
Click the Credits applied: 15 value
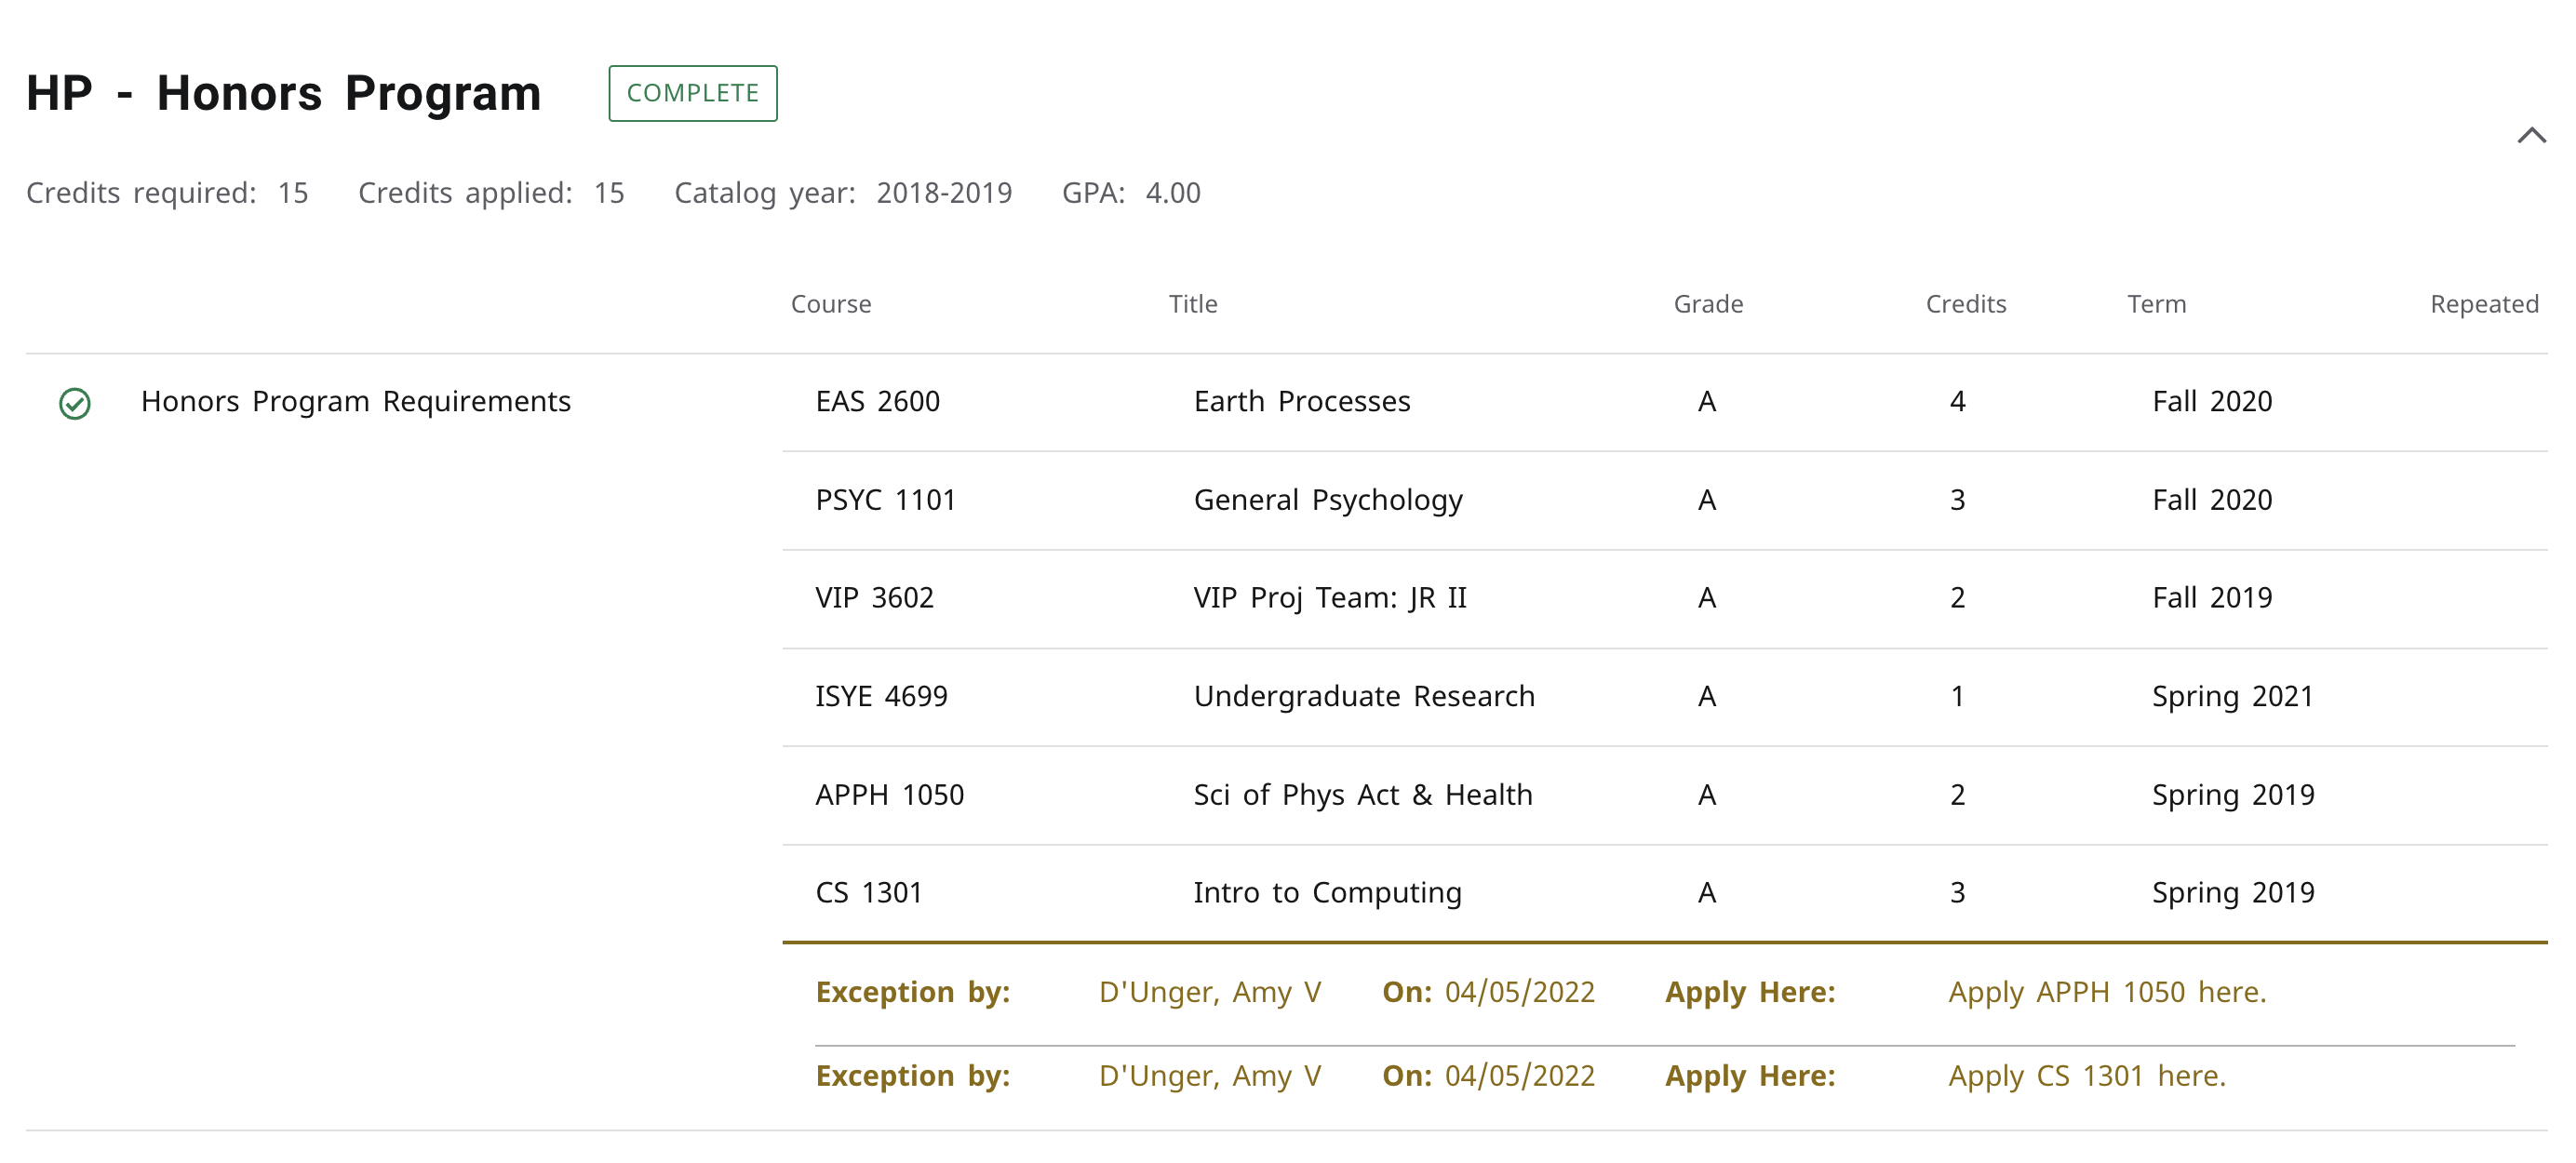point(610,193)
